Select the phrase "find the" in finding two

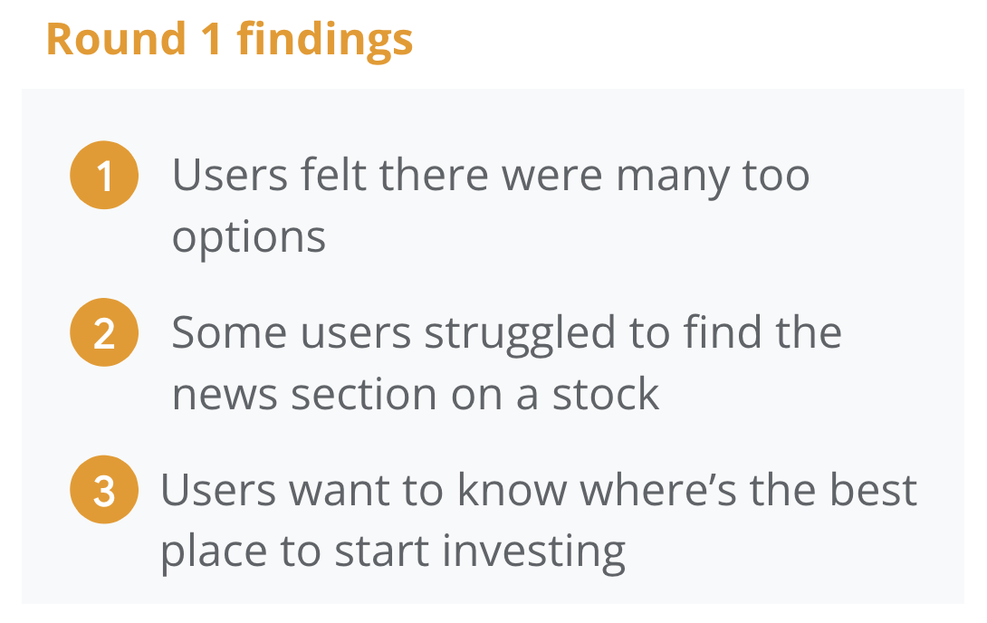pos(763,331)
